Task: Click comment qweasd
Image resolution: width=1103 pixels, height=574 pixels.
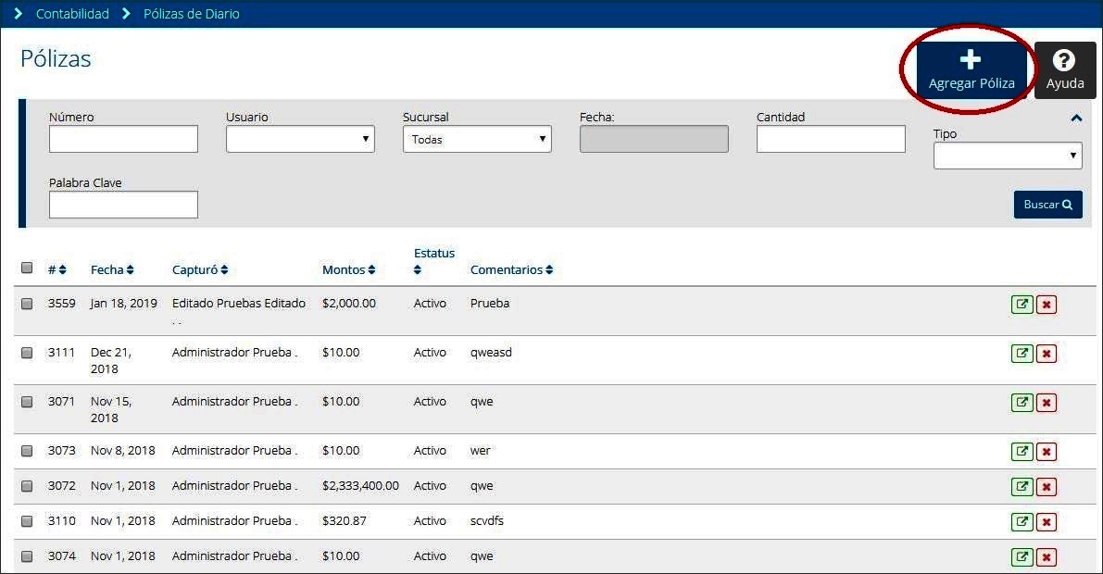Action: pyautogui.click(x=491, y=353)
